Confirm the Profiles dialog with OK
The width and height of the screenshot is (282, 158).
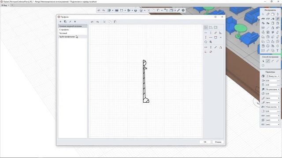point(205,142)
